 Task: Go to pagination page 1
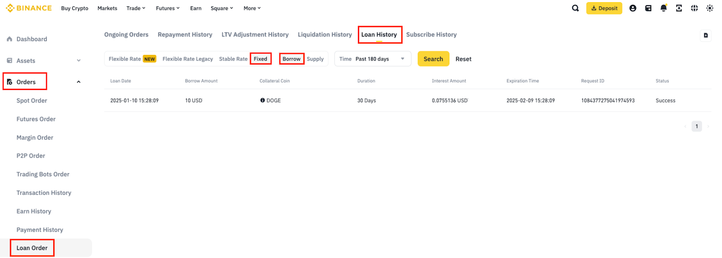pyautogui.click(x=697, y=126)
